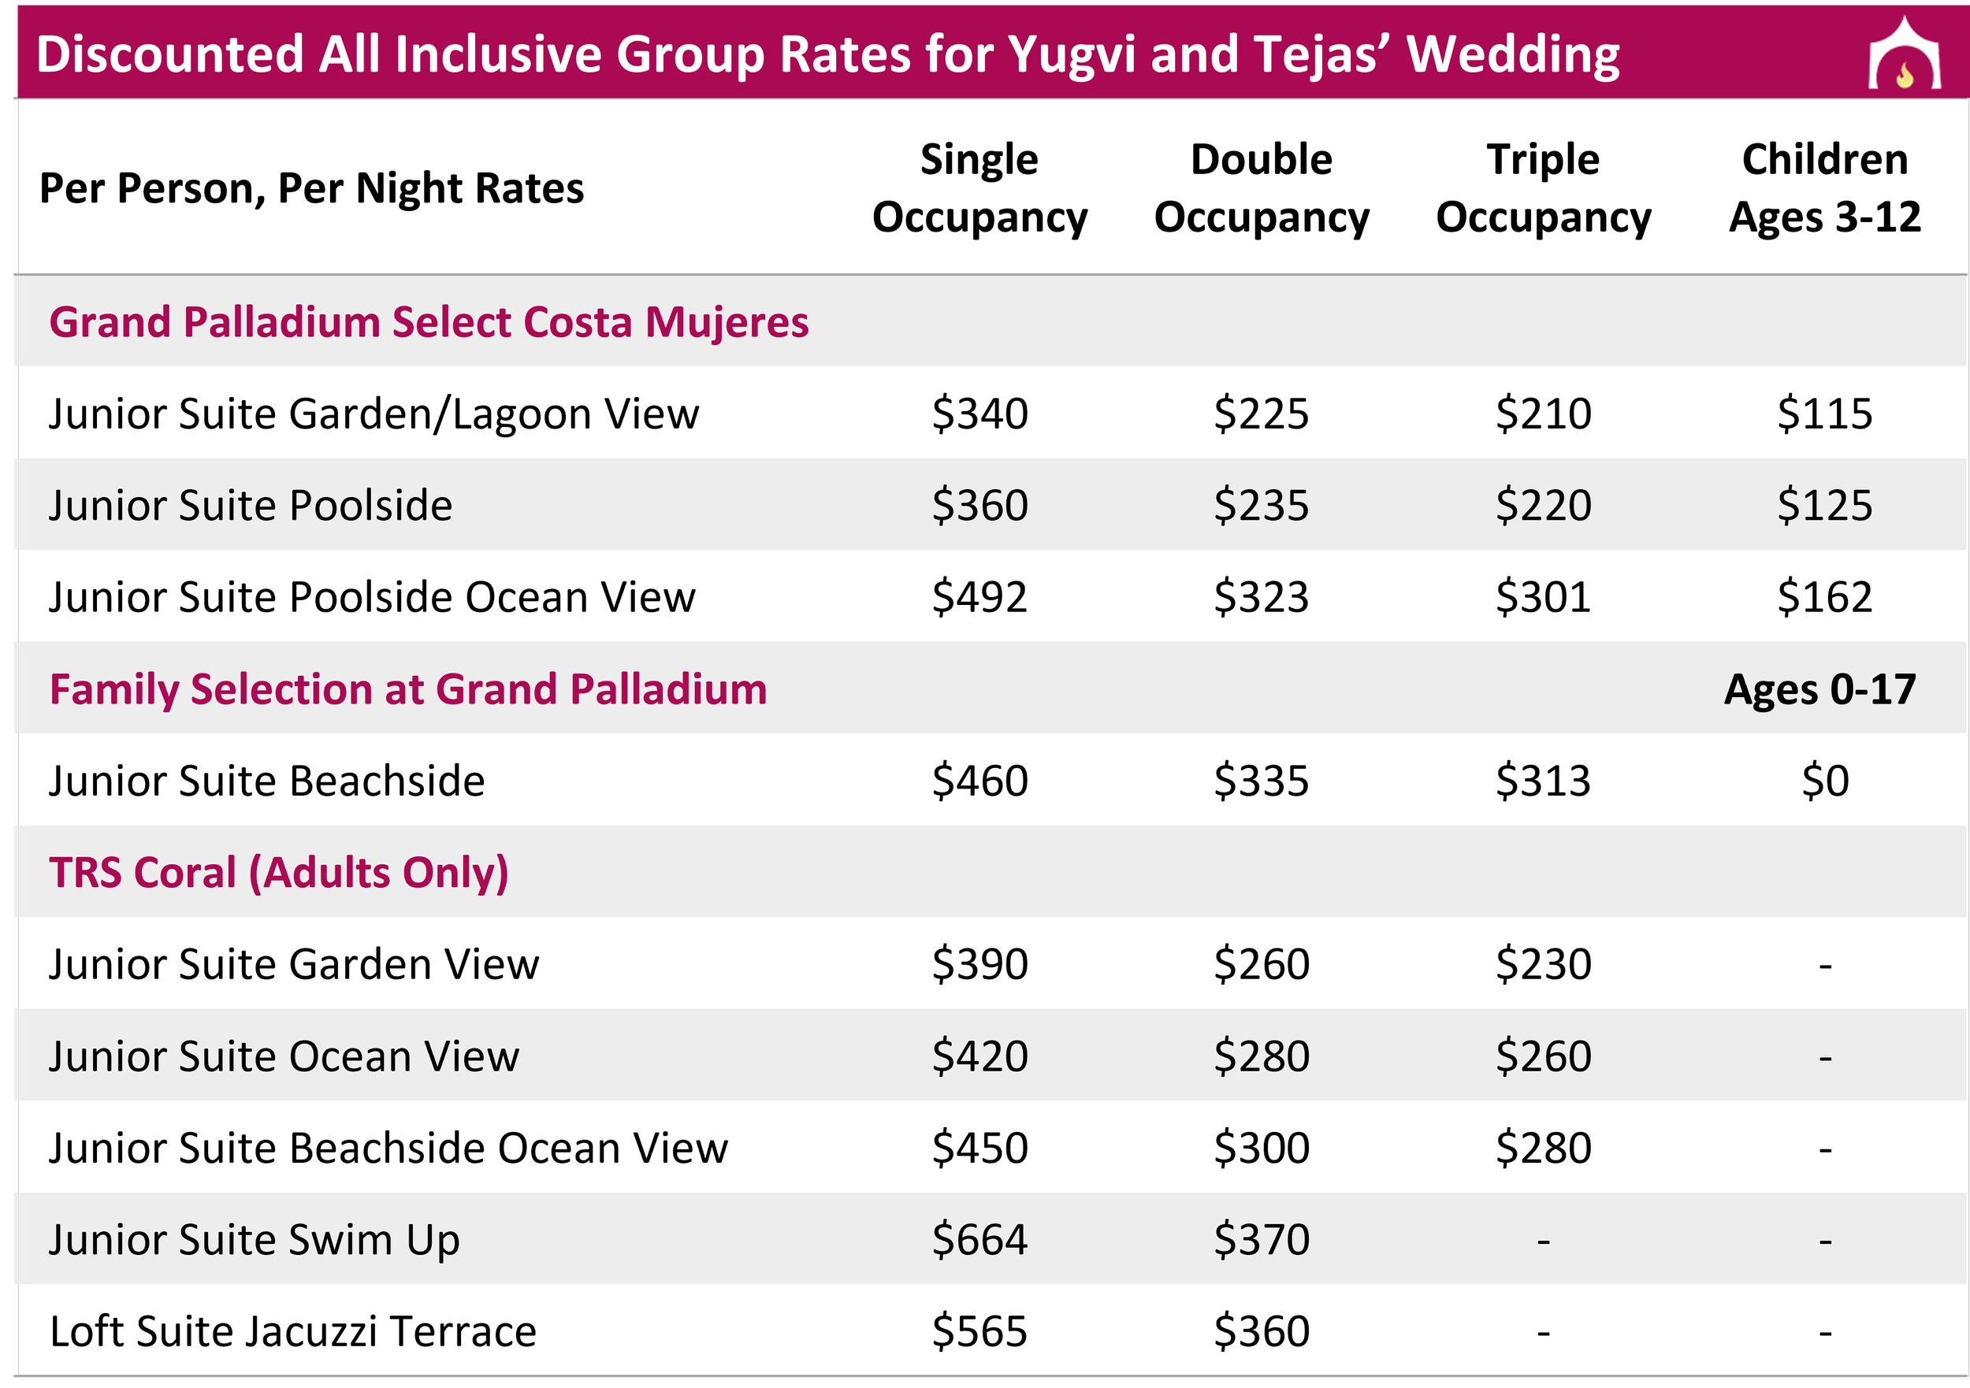
Task: Select the wedding group rates title banner
Action: (992, 52)
